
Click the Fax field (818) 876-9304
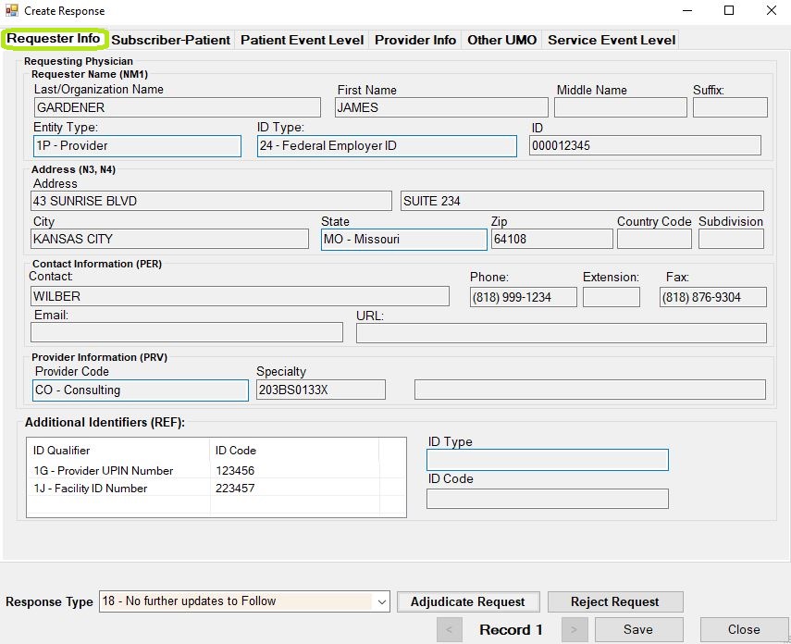click(712, 297)
